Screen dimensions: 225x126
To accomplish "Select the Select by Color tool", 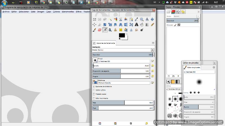I will [x=116, y=19].
